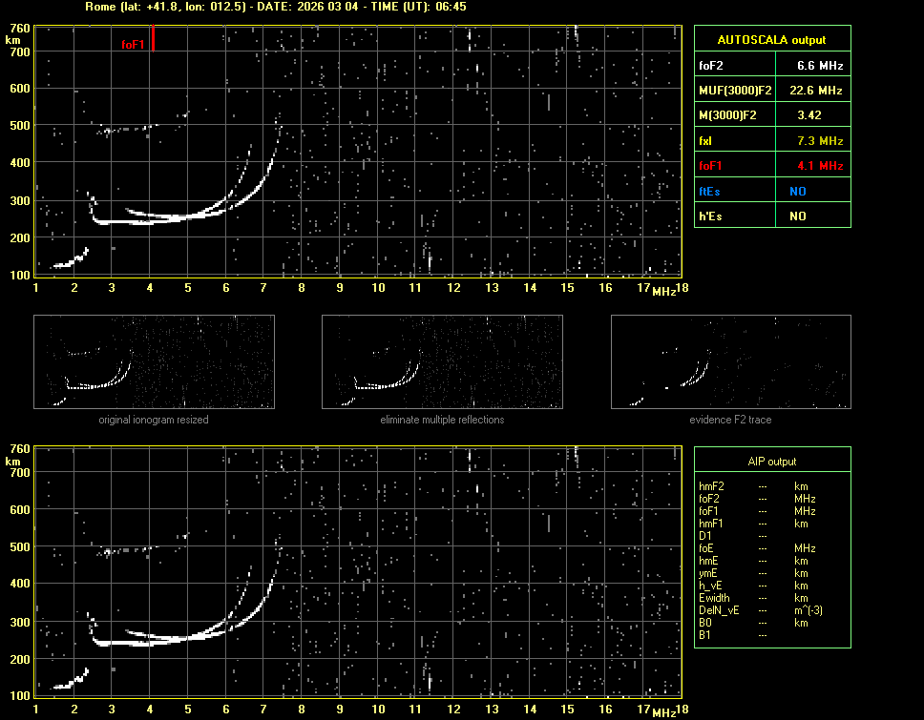Click the AIP output panel header

(771, 462)
